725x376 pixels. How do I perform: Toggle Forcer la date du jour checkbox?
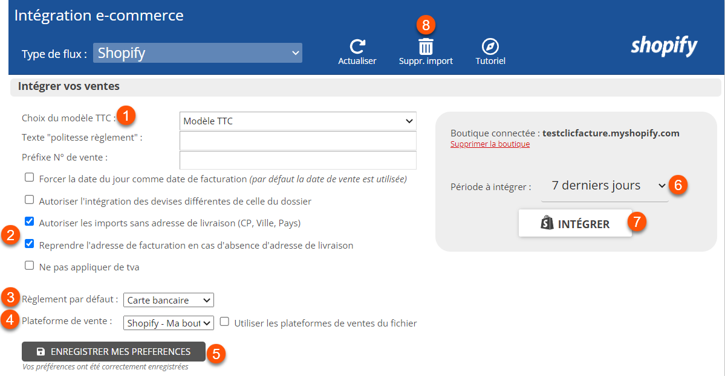(x=29, y=177)
